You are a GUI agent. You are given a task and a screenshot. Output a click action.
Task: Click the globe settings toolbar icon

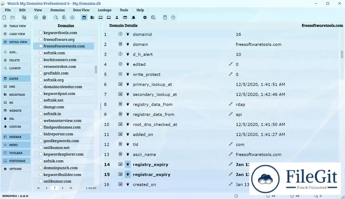pos(153,18)
